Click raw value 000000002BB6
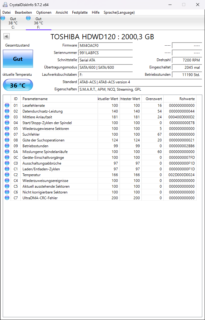 181,146
